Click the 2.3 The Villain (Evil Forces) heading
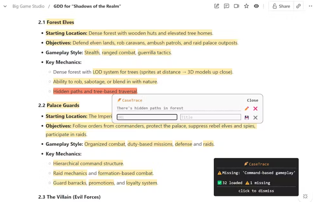This screenshot has width=313, height=202. [69, 197]
